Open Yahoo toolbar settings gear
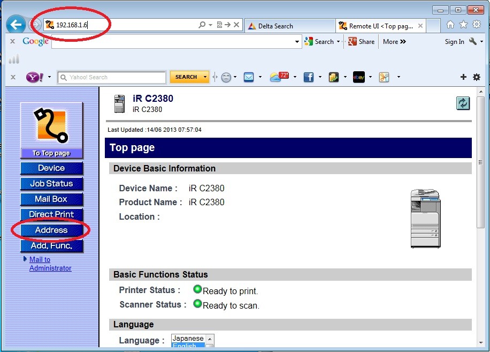This screenshot has width=490, height=352. pos(477,77)
